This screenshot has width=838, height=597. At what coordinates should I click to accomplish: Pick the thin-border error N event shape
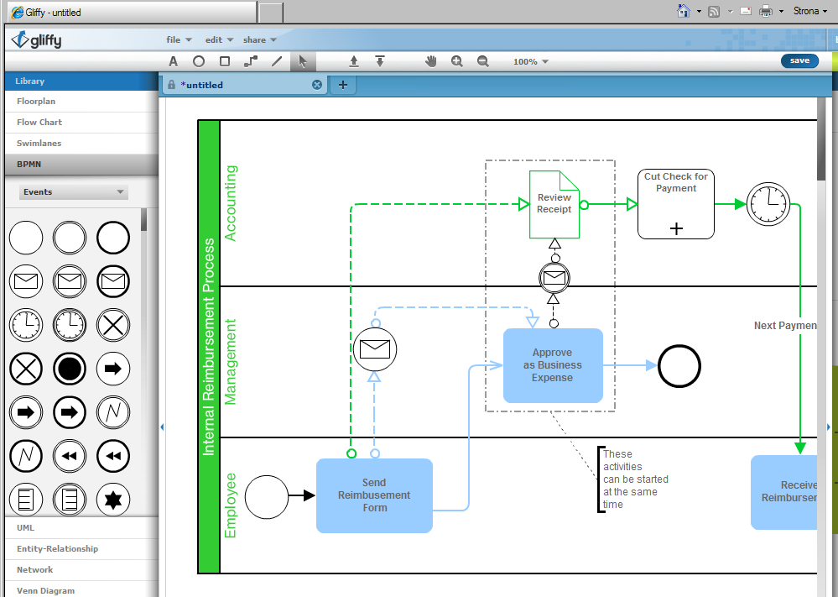(113, 412)
